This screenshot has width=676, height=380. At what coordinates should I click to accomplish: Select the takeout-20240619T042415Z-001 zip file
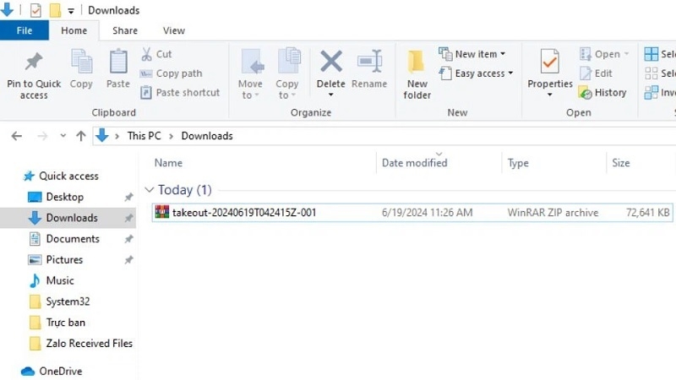[x=243, y=213]
